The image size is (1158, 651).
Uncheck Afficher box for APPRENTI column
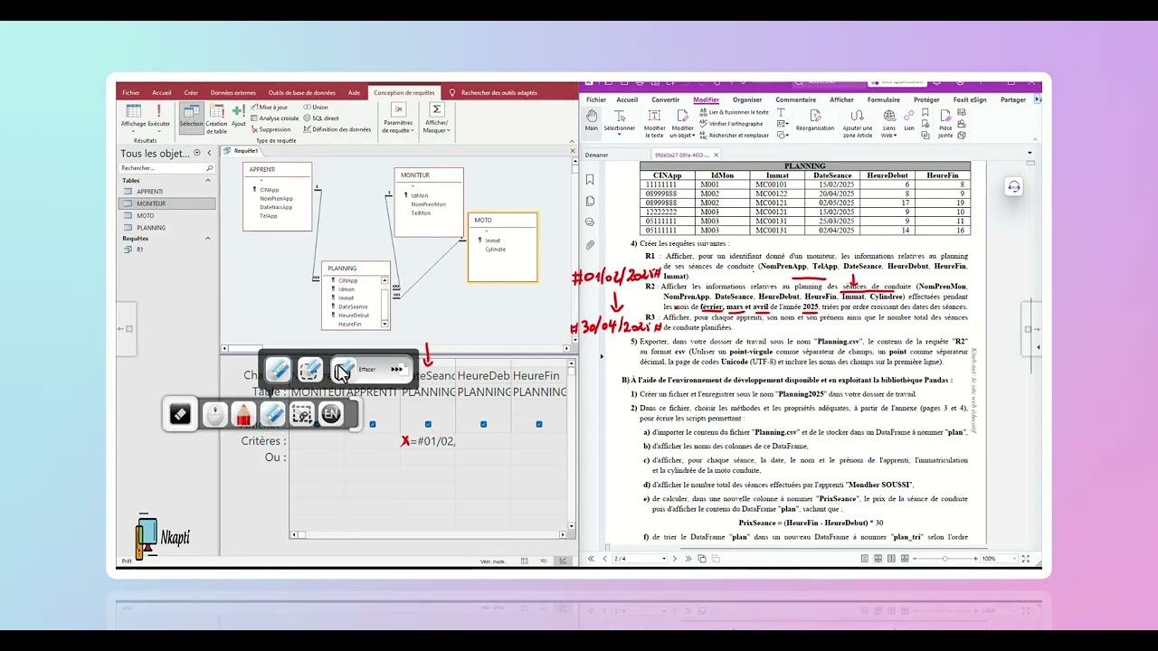click(373, 424)
